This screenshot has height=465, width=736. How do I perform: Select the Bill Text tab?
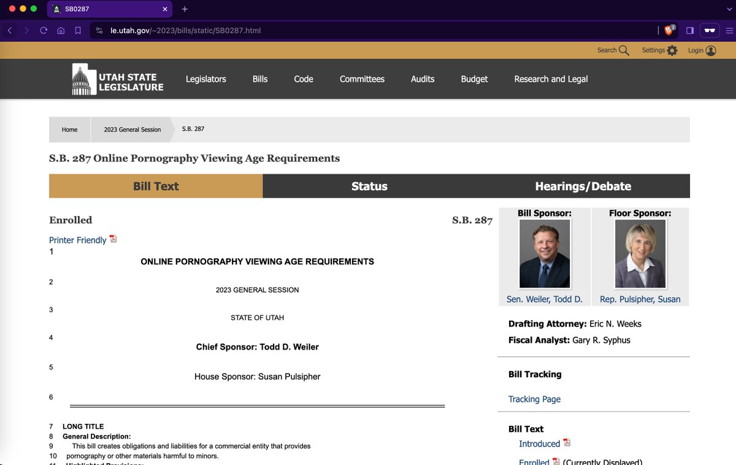tap(156, 186)
